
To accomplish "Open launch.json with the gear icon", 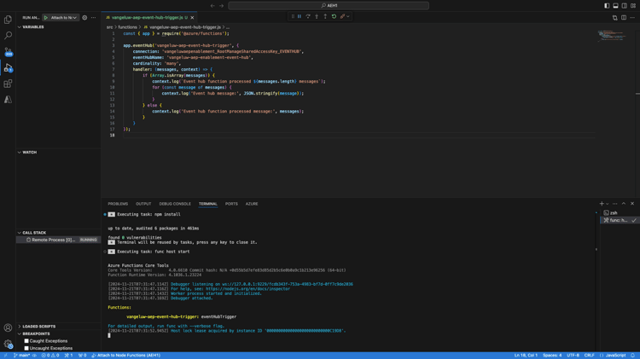I will [84, 17].
